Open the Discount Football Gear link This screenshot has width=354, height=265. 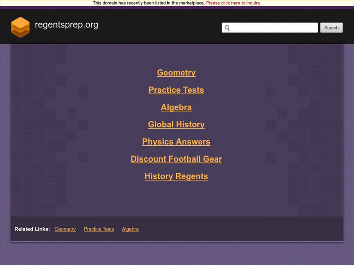[x=176, y=159]
